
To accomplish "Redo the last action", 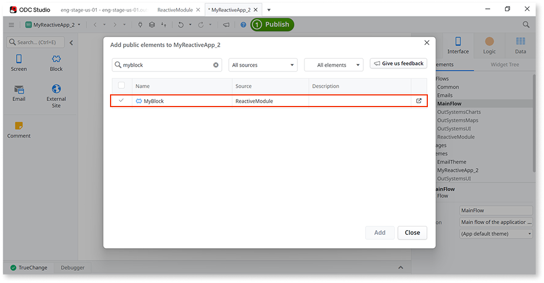I will pyautogui.click(x=201, y=24).
